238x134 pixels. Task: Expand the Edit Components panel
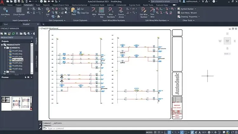pos(57,20)
